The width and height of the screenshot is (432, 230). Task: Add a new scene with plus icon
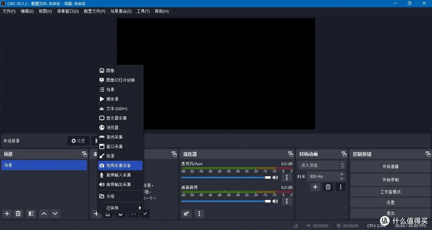pyautogui.click(x=7, y=214)
